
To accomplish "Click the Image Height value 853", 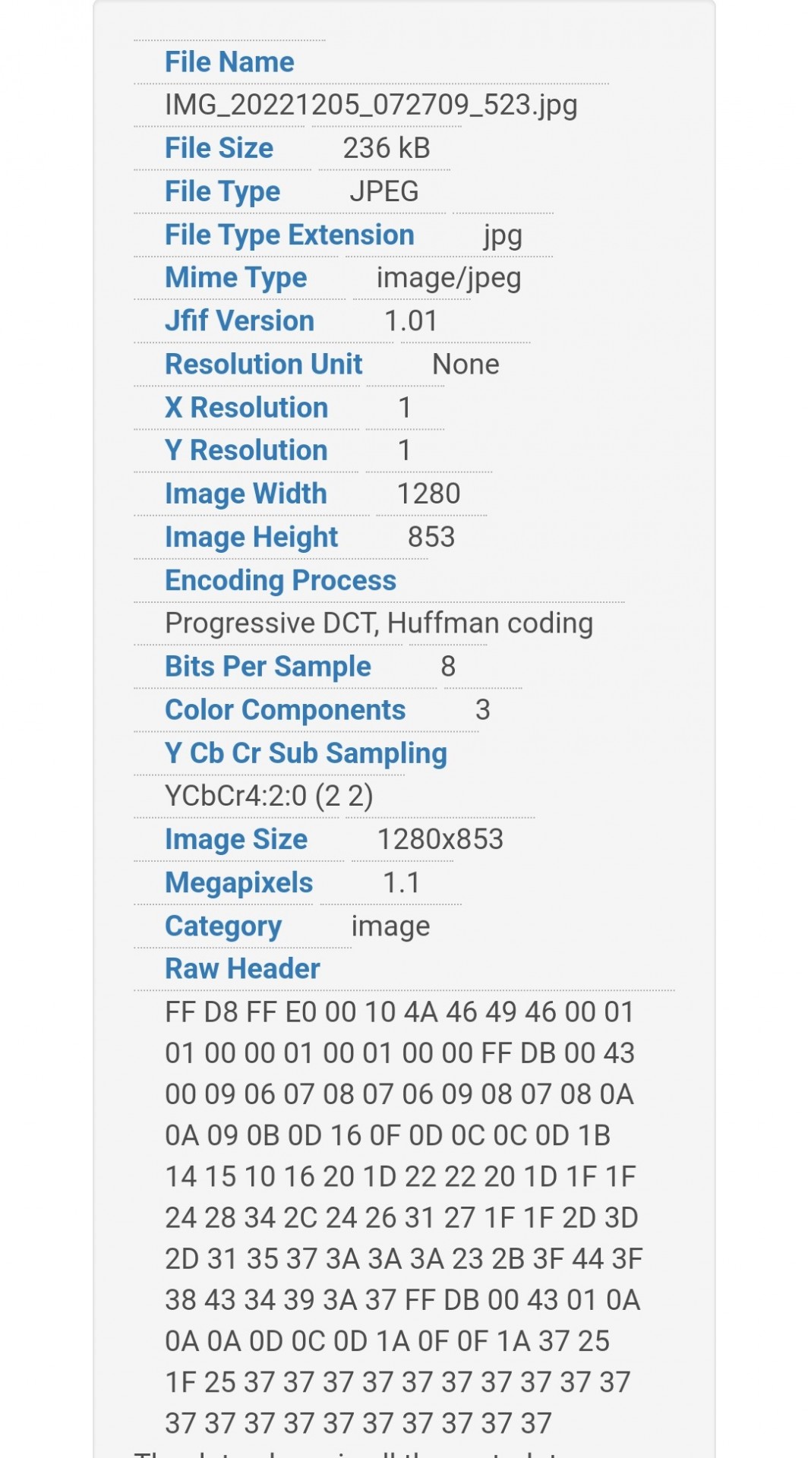I will pos(431,537).
